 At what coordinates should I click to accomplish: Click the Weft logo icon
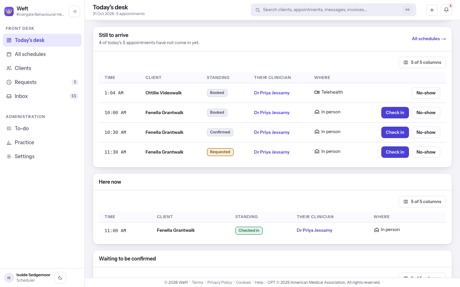click(x=9, y=11)
